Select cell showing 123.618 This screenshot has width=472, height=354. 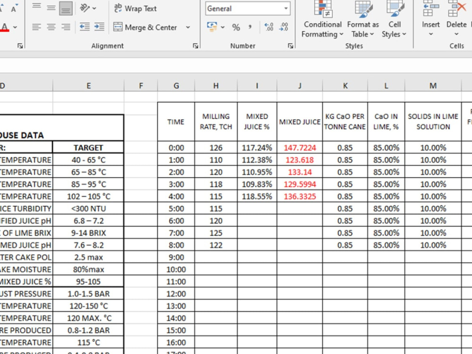[x=300, y=160]
